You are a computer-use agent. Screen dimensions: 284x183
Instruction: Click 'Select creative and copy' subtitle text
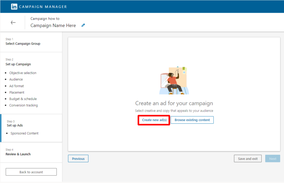[174, 111]
